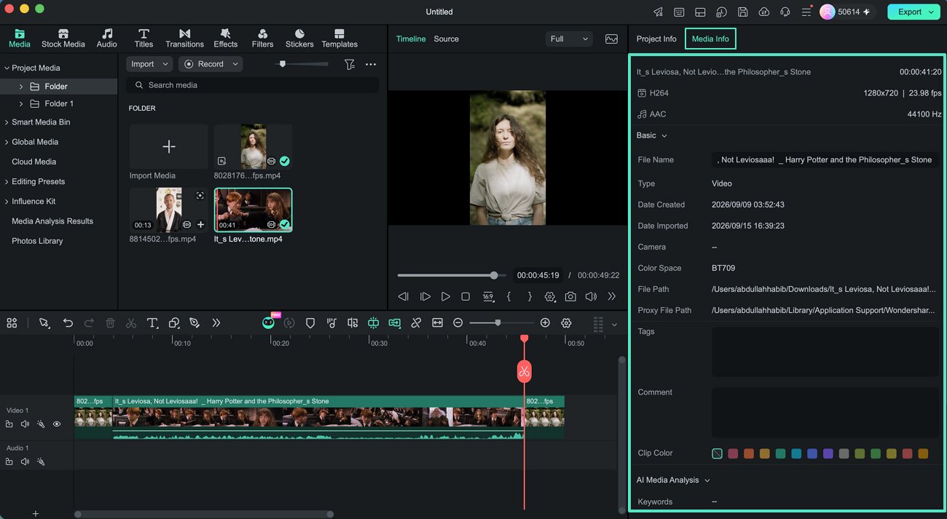Toggle the green auto ripple icon
Viewport: 947px width, 519px height.
coord(395,323)
